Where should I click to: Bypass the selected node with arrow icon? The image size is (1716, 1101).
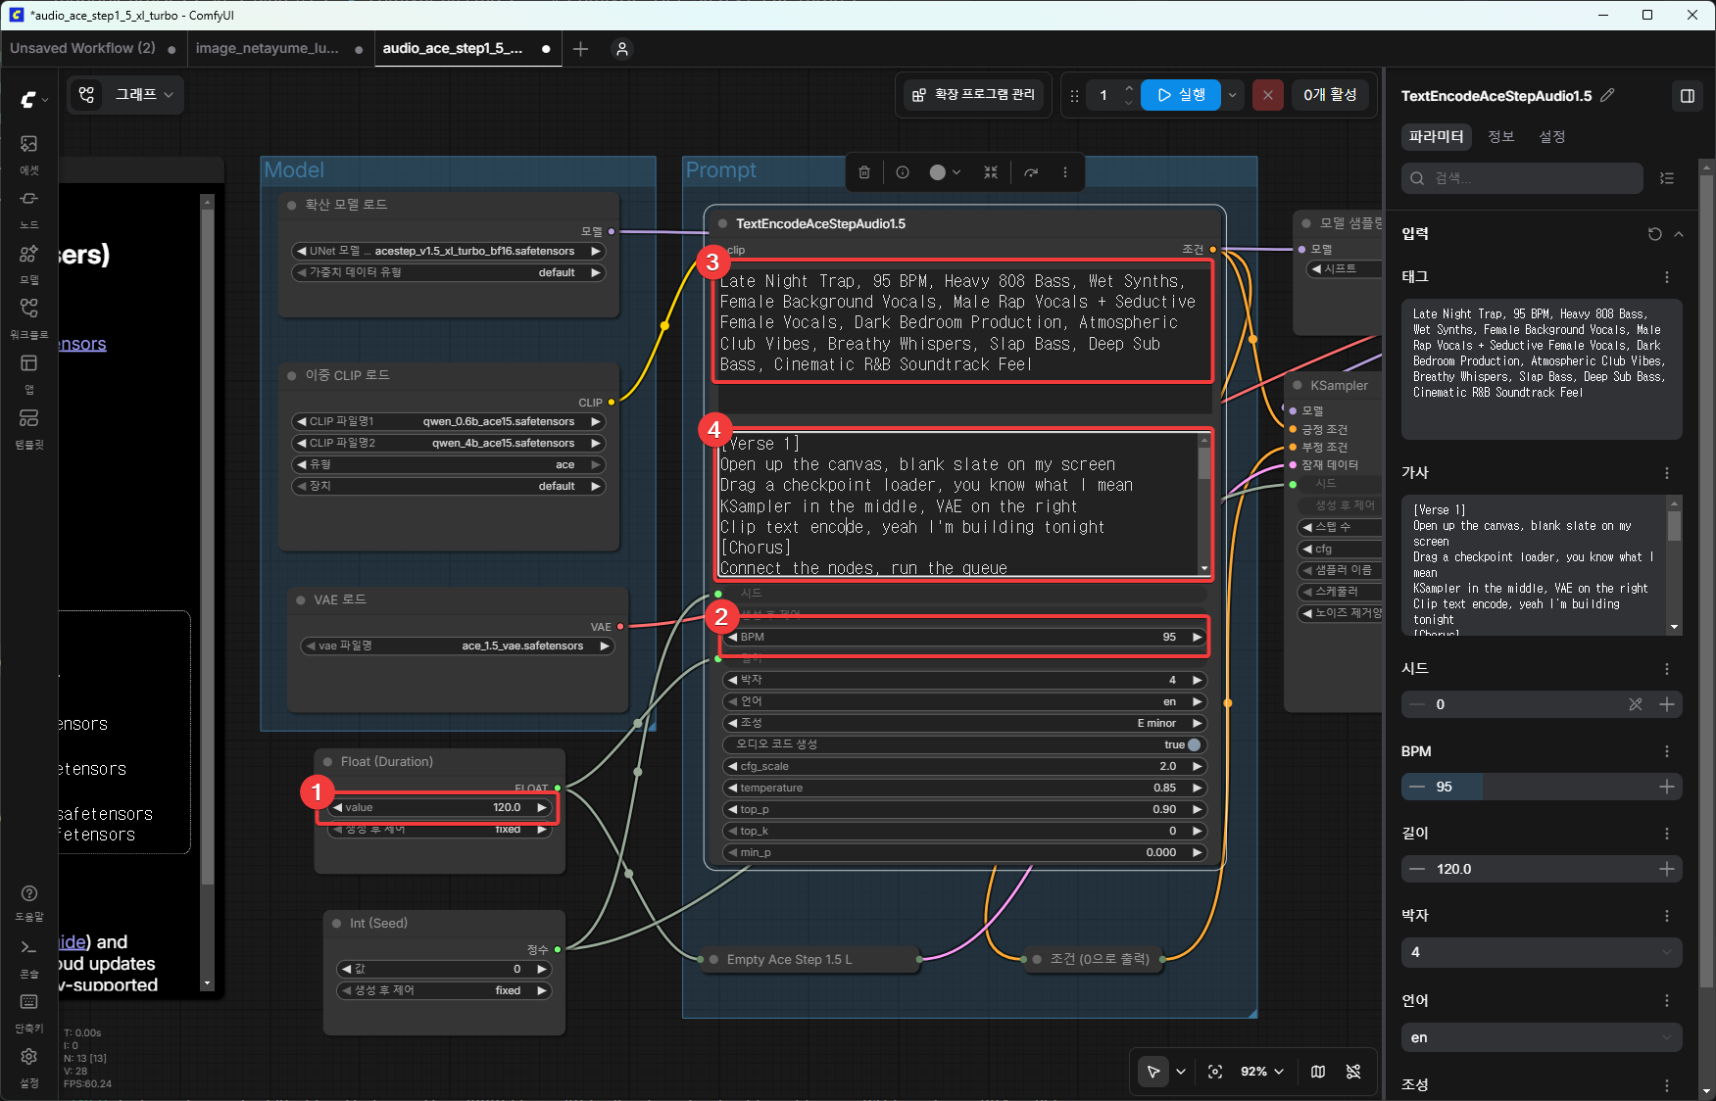pyautogui.click(x=1031, y=172)
